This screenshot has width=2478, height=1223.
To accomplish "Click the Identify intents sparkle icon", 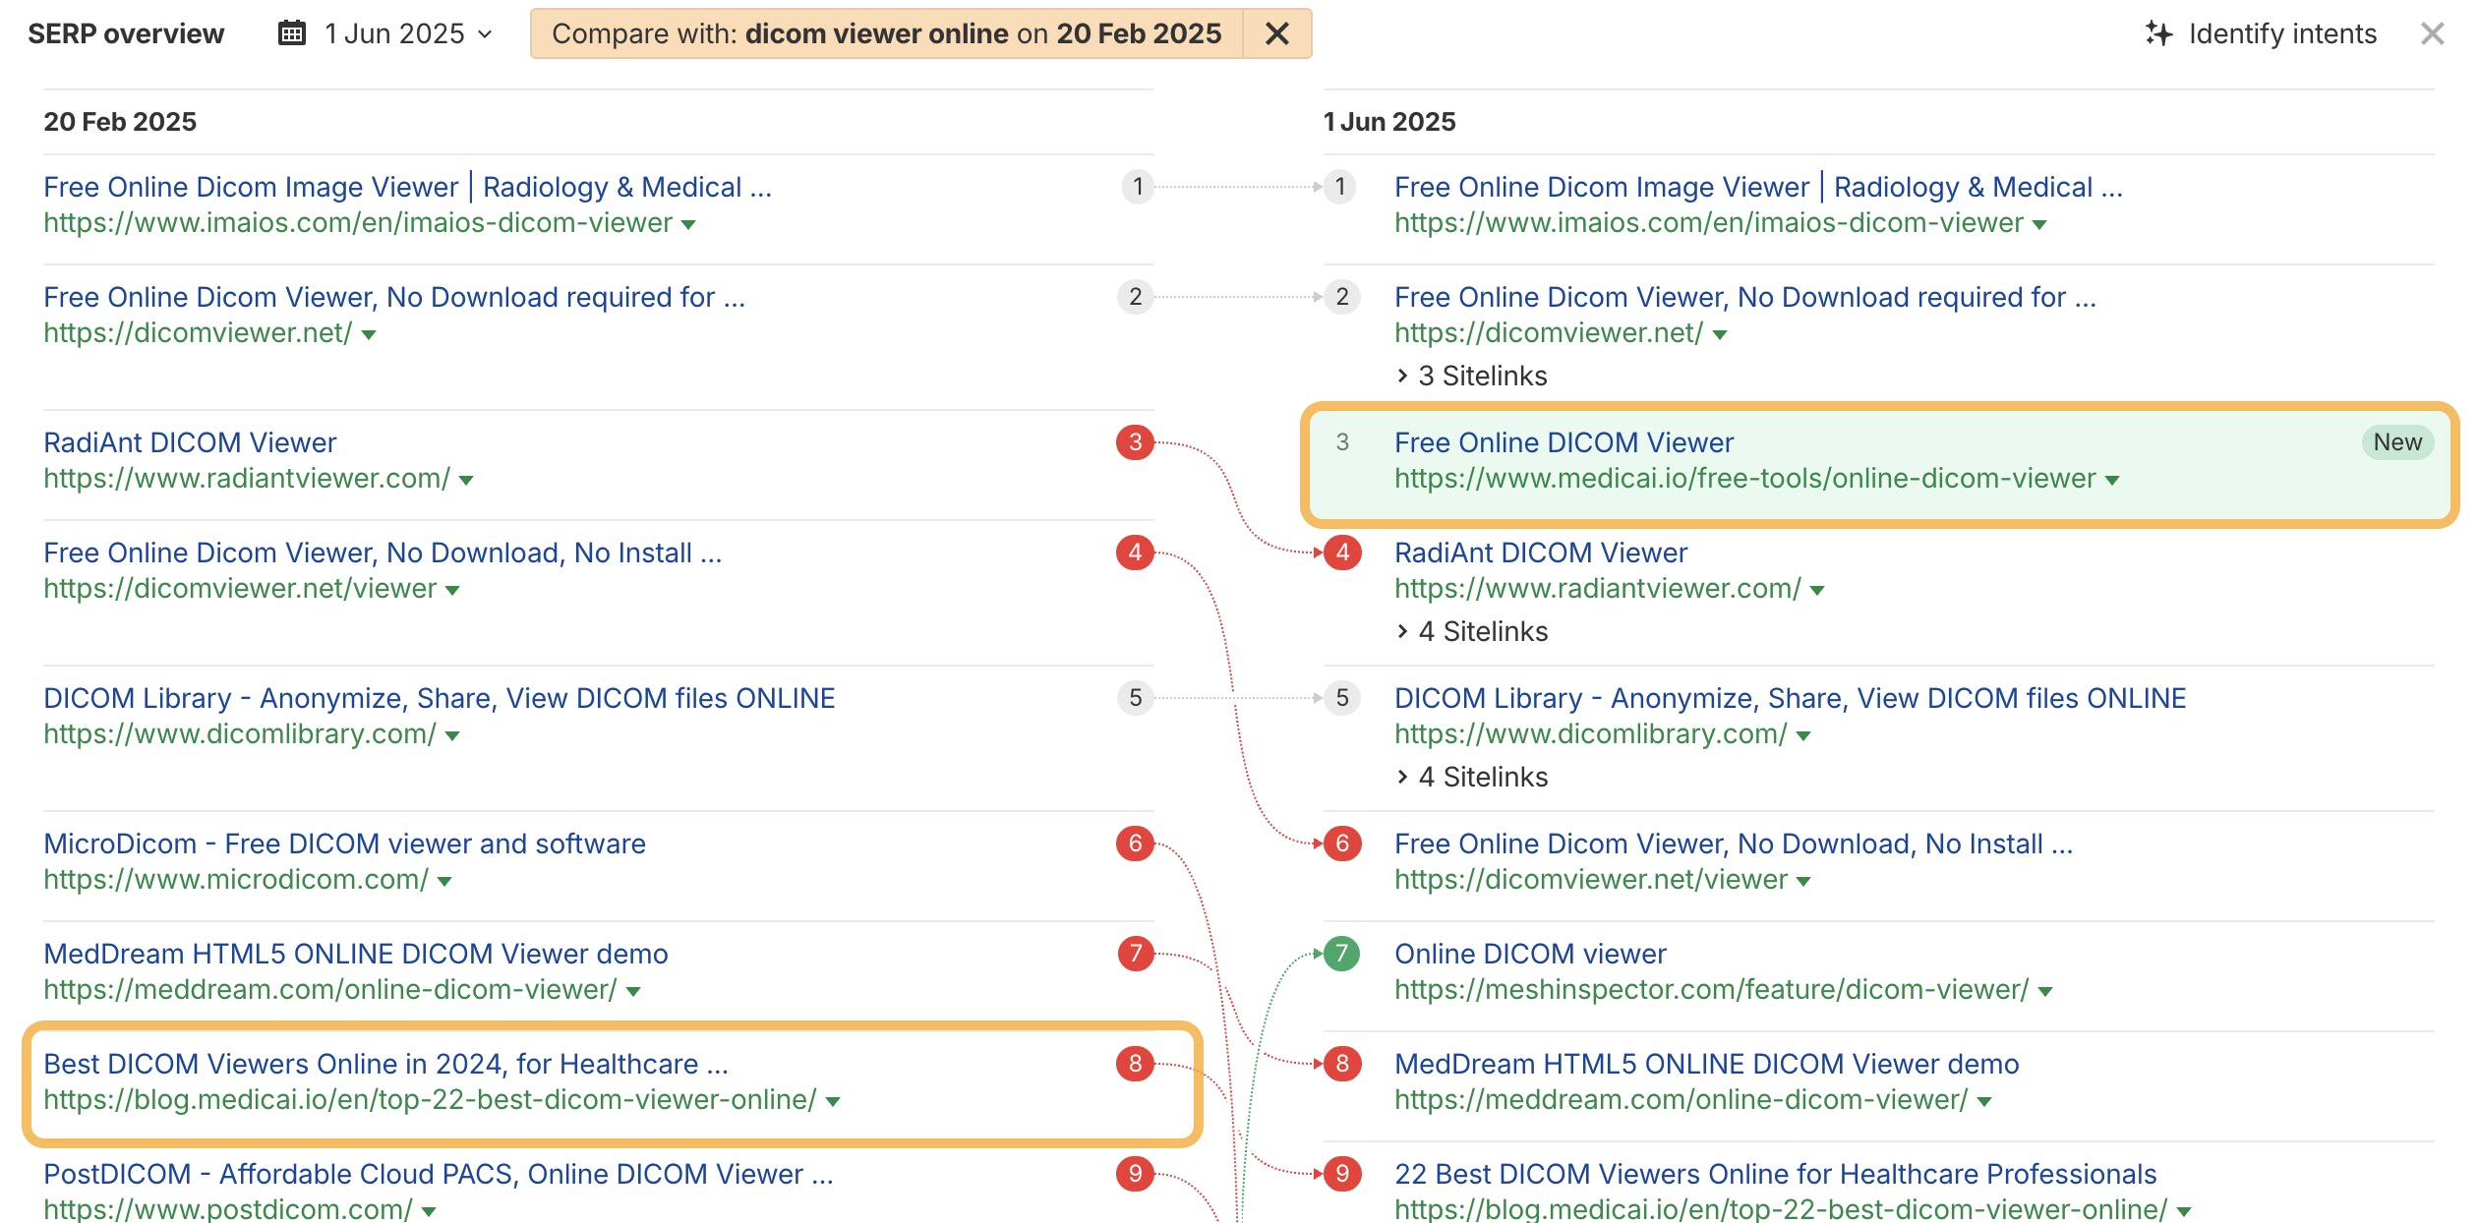I will (x=2158, y=33).
